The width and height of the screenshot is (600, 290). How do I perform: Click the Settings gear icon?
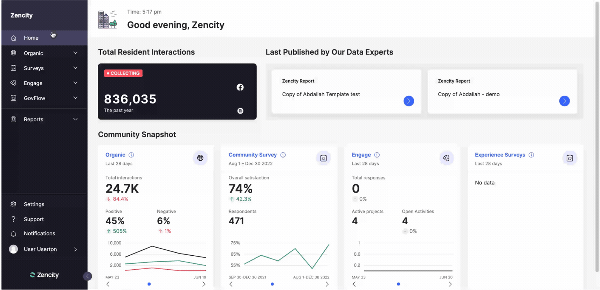(x=13, y=204)
